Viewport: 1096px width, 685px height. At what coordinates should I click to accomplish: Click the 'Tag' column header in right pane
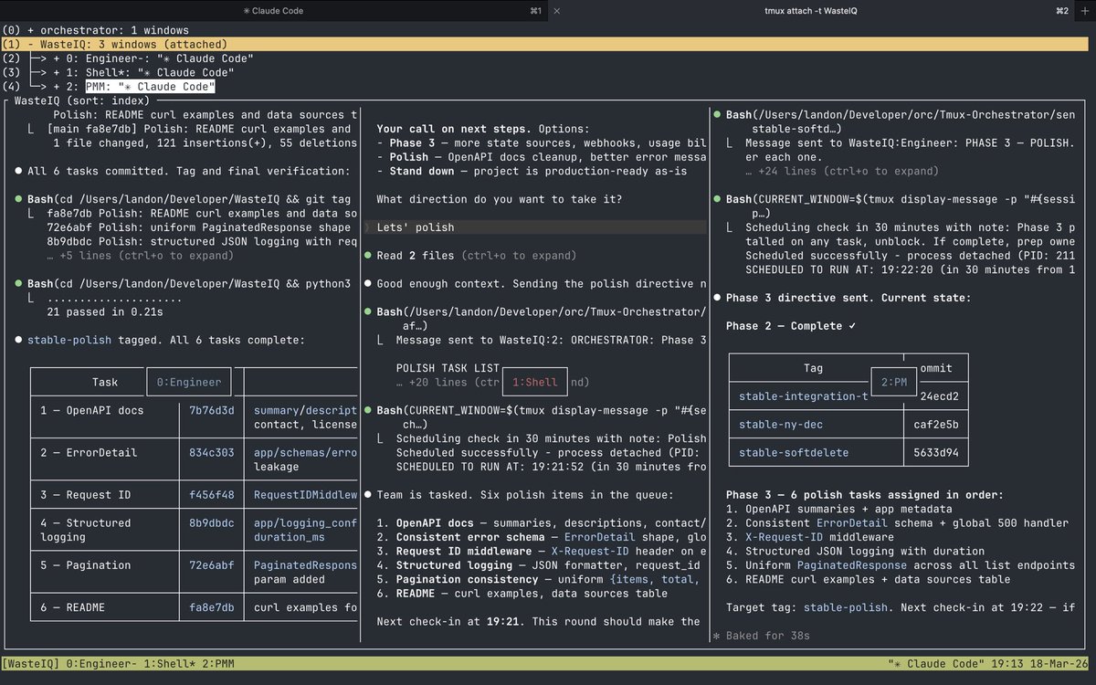(813, 368)
